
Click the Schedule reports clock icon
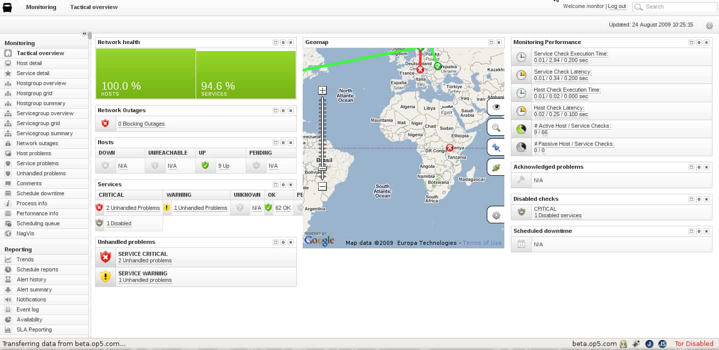(x=8, y=269)
